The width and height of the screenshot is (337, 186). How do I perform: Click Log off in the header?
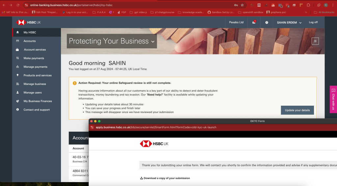[313, 22]
